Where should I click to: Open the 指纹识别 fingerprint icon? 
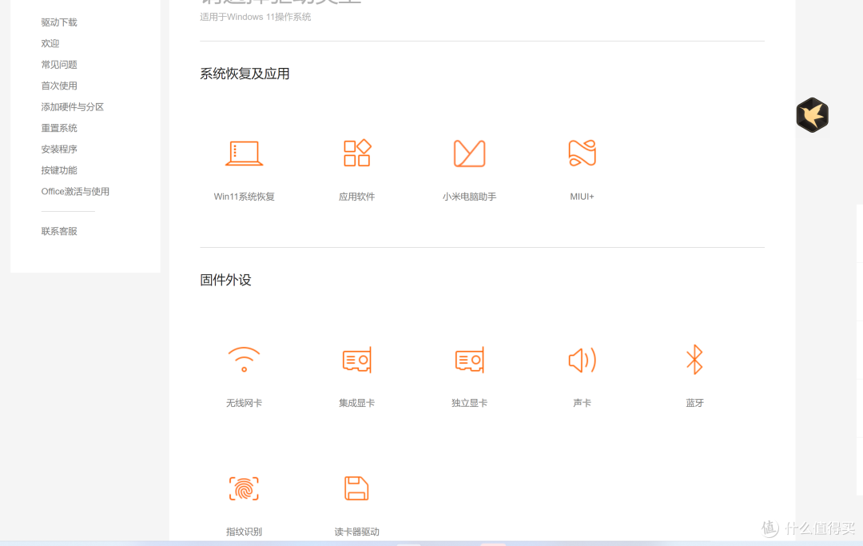244,488
